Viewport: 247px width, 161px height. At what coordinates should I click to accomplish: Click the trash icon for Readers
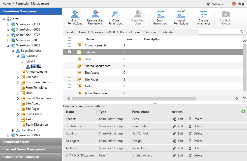(190, 119)
